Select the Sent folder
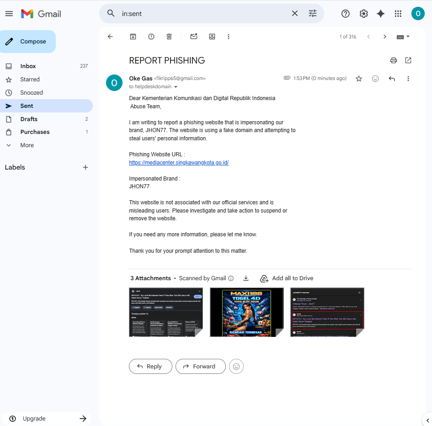The height and width of the screenshot is (426, 432). click(46, 106)
